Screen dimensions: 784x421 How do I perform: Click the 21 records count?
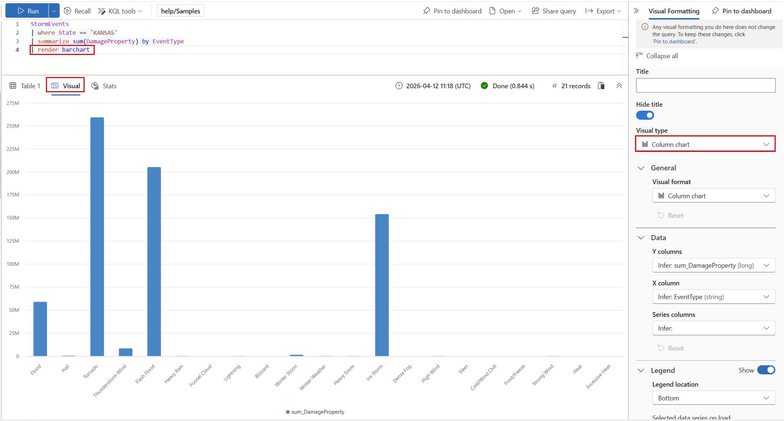point(571,86)
